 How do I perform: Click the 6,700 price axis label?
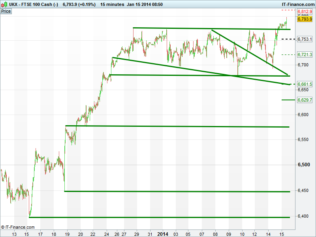304,65
